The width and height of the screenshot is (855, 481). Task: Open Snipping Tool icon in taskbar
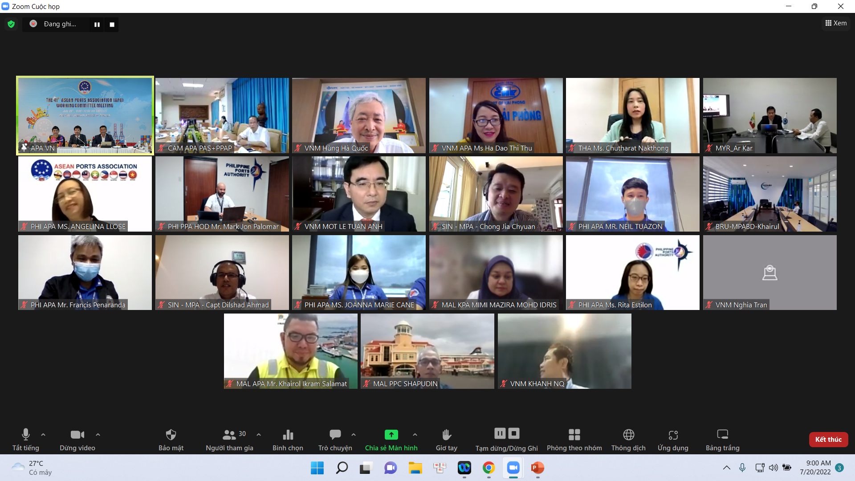(x=440, y=468)
